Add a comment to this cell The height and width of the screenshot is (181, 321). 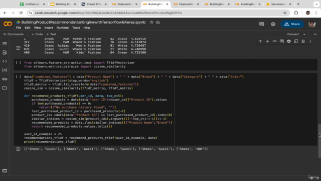click(282, 41)
